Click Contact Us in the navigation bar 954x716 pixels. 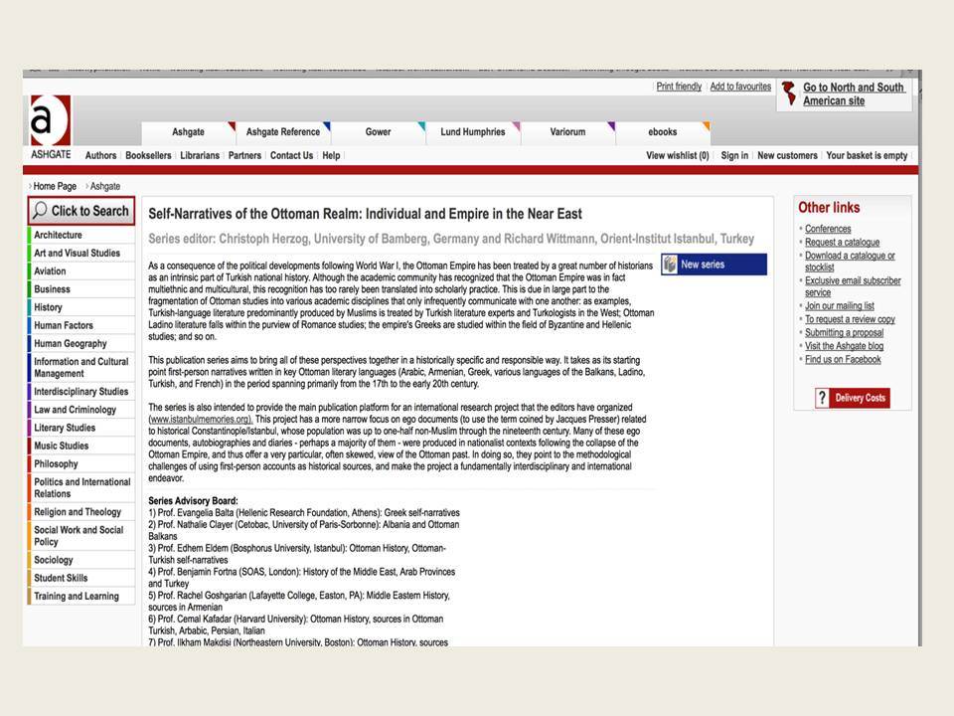pyautogui.click(x=291, y=156)
